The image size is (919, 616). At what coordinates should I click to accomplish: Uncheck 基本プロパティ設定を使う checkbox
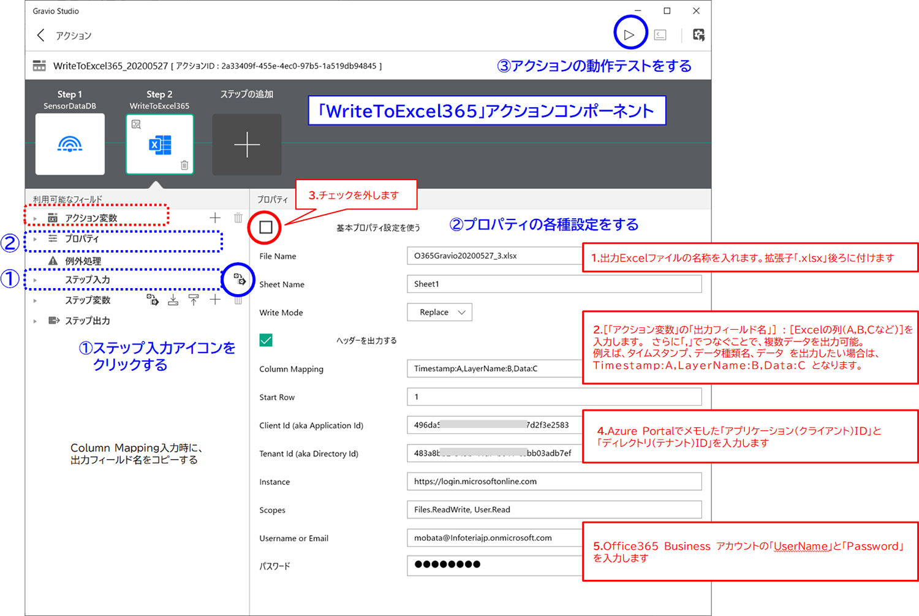tap(266, 227)
